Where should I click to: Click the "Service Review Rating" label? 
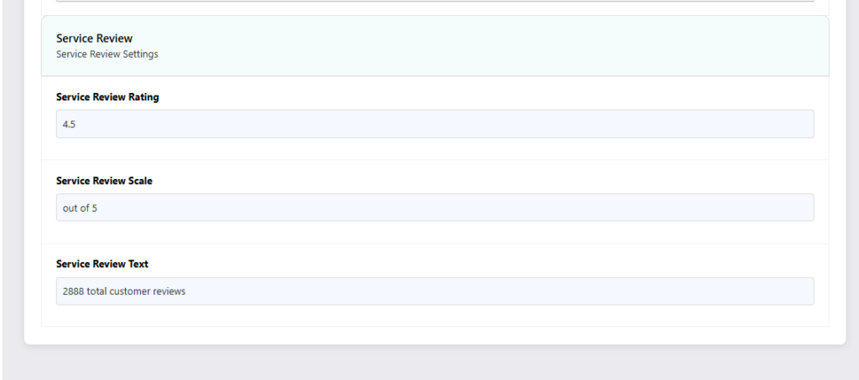tap(107, 97)
